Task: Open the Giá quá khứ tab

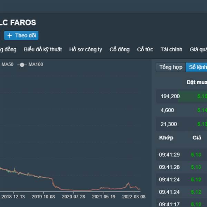Action: [x=198, y=49]
